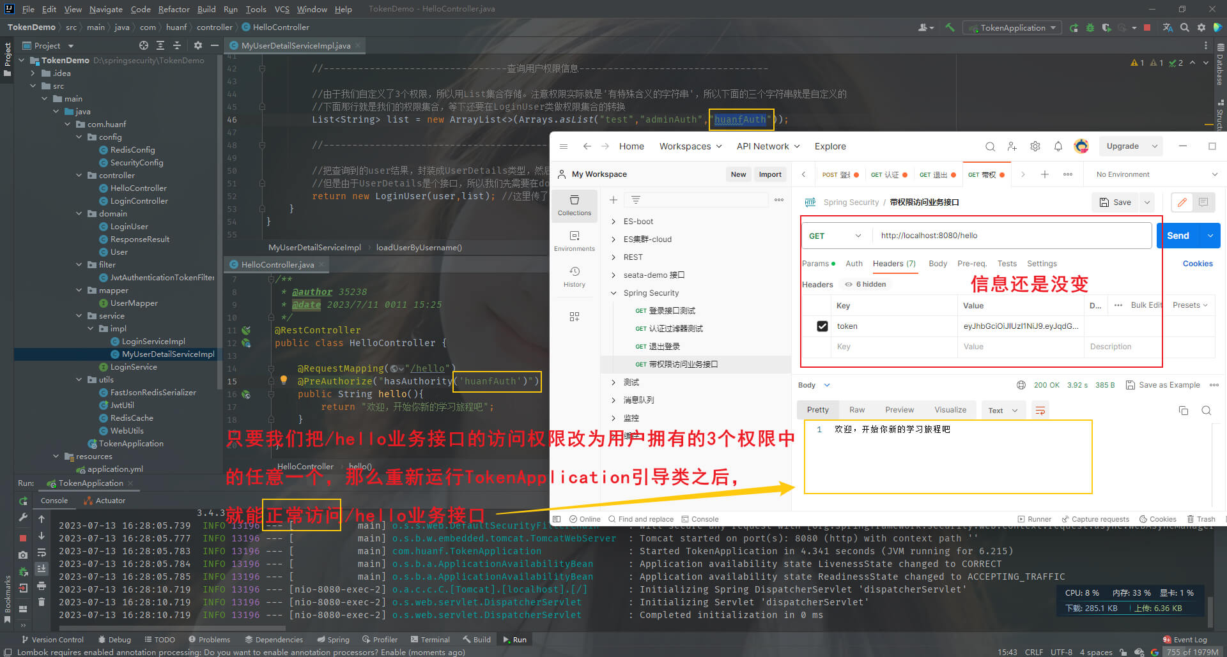The width and height of the screenshot is (1227, 657).
Task: Click Collapse All icon in Project panel
Action: 177,45
